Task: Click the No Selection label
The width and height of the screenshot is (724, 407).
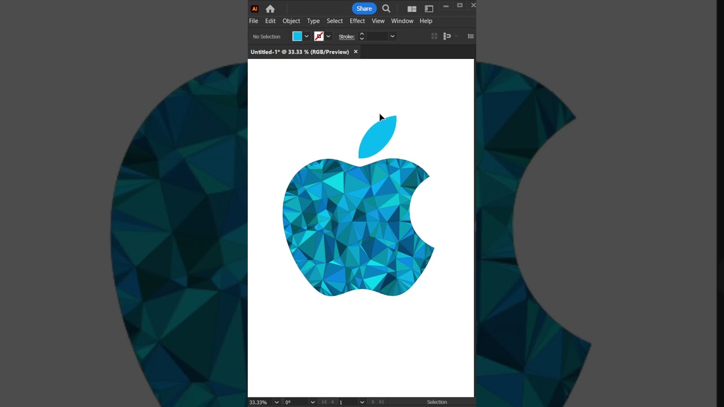Action: [x=266, y=36]
